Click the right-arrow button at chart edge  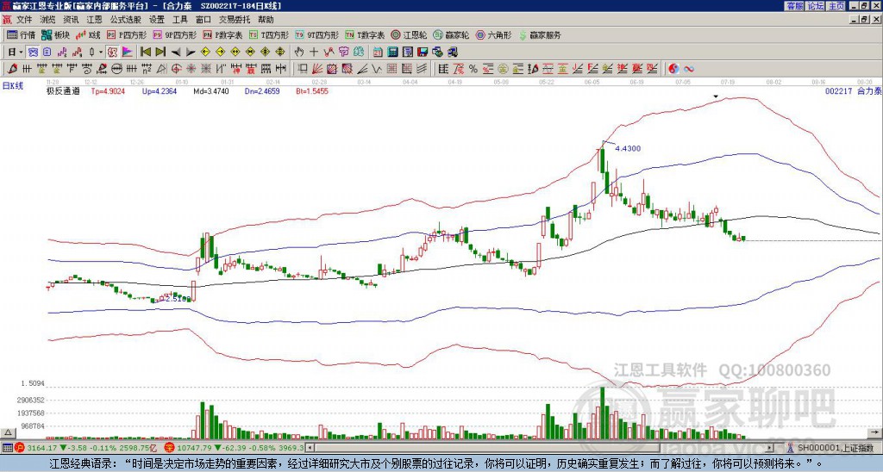(x=875, y=432)
